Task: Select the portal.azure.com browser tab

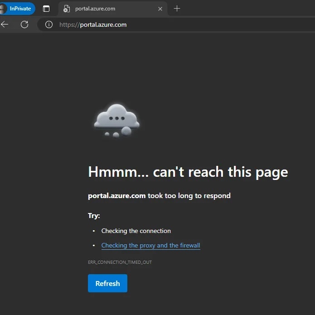Action: (x=113, y=9)
